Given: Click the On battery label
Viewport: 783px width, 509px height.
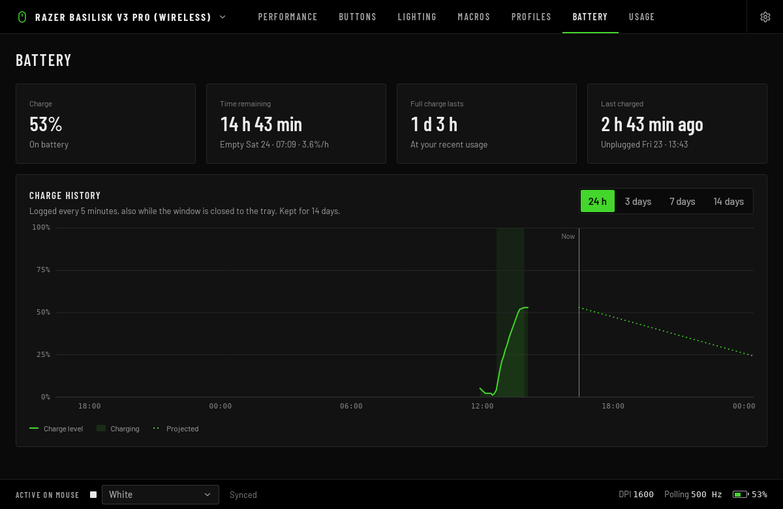Looking at the screenshot, I should coord(49,144).
